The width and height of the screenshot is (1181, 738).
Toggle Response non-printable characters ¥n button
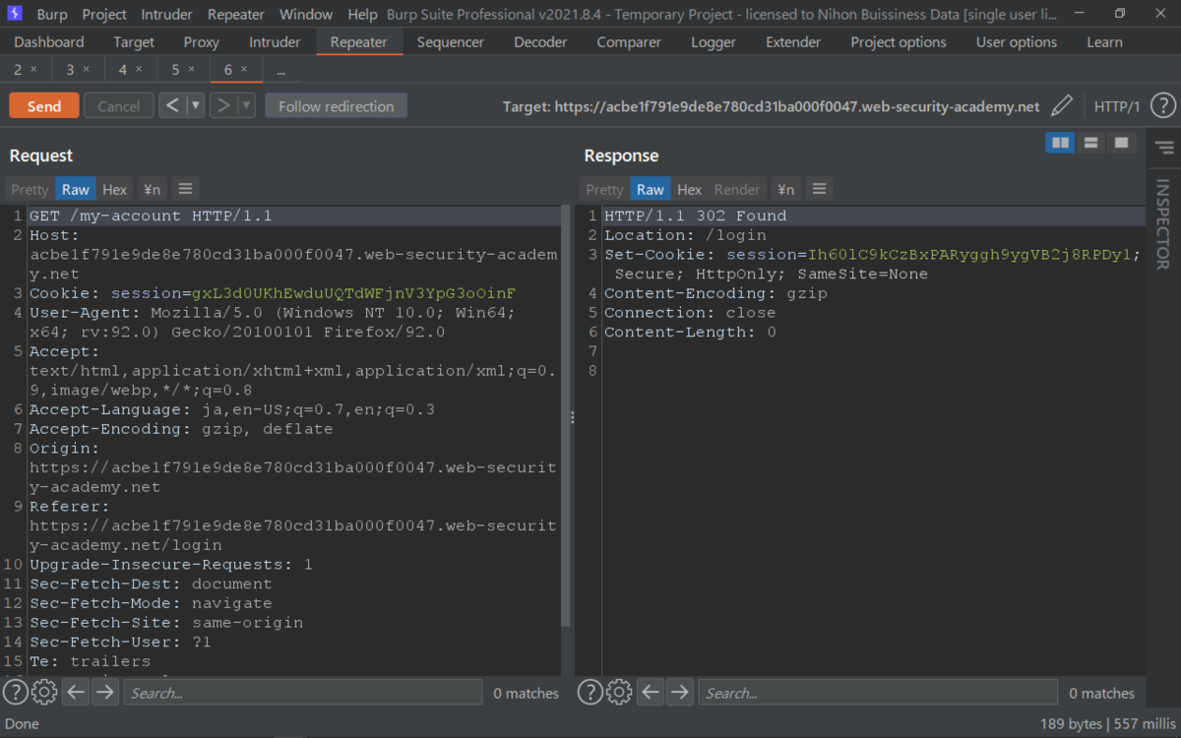coord(785,189)
